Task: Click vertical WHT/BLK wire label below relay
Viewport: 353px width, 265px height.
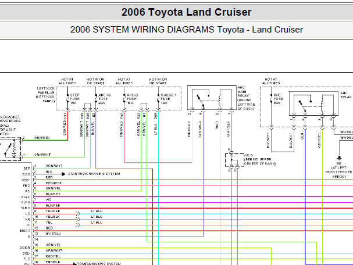Action: [x=229, y=129]
